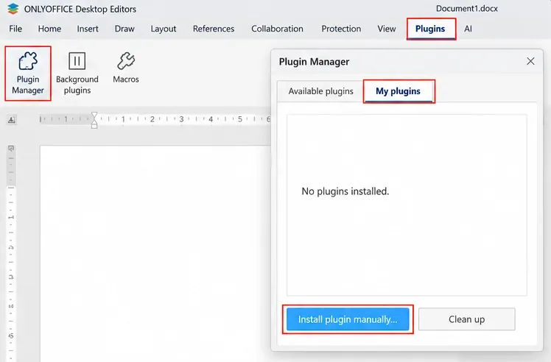
Task: Click the first line indent ruler marker
Action: [94, 116]
